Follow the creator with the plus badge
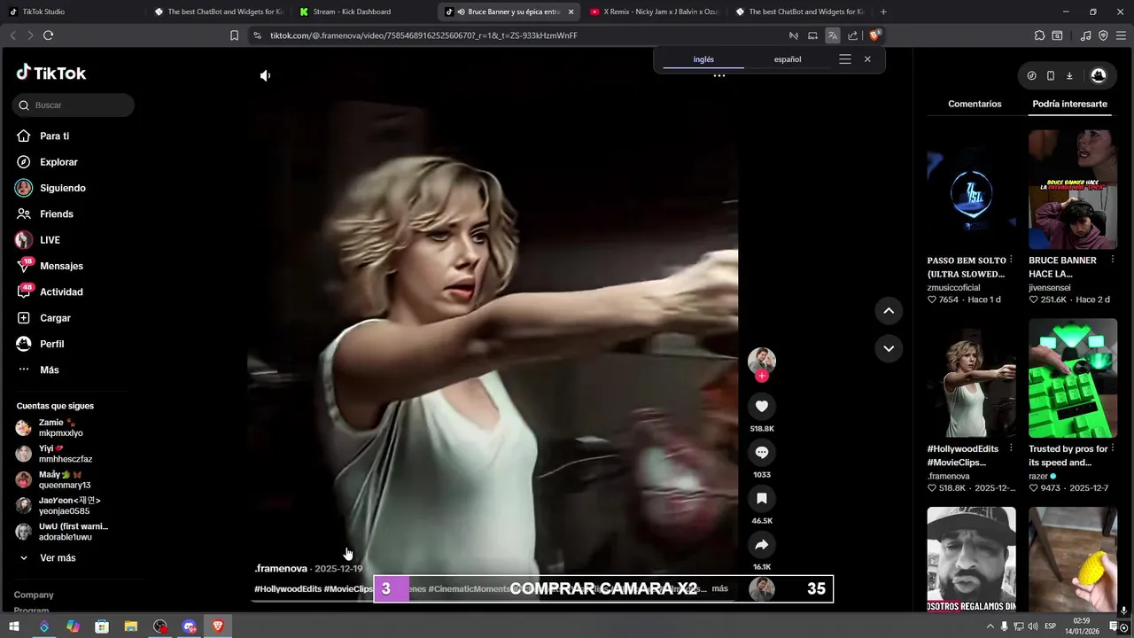 click(762, 376)
